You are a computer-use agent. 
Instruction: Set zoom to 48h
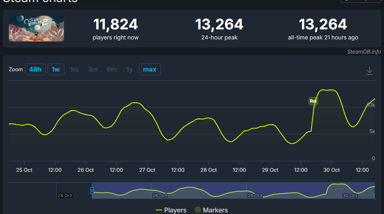point(35,70)
